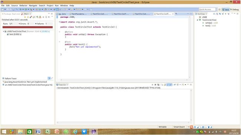The image size is (241, 135).
Task: Click the Console view tab
Action: 62,84
